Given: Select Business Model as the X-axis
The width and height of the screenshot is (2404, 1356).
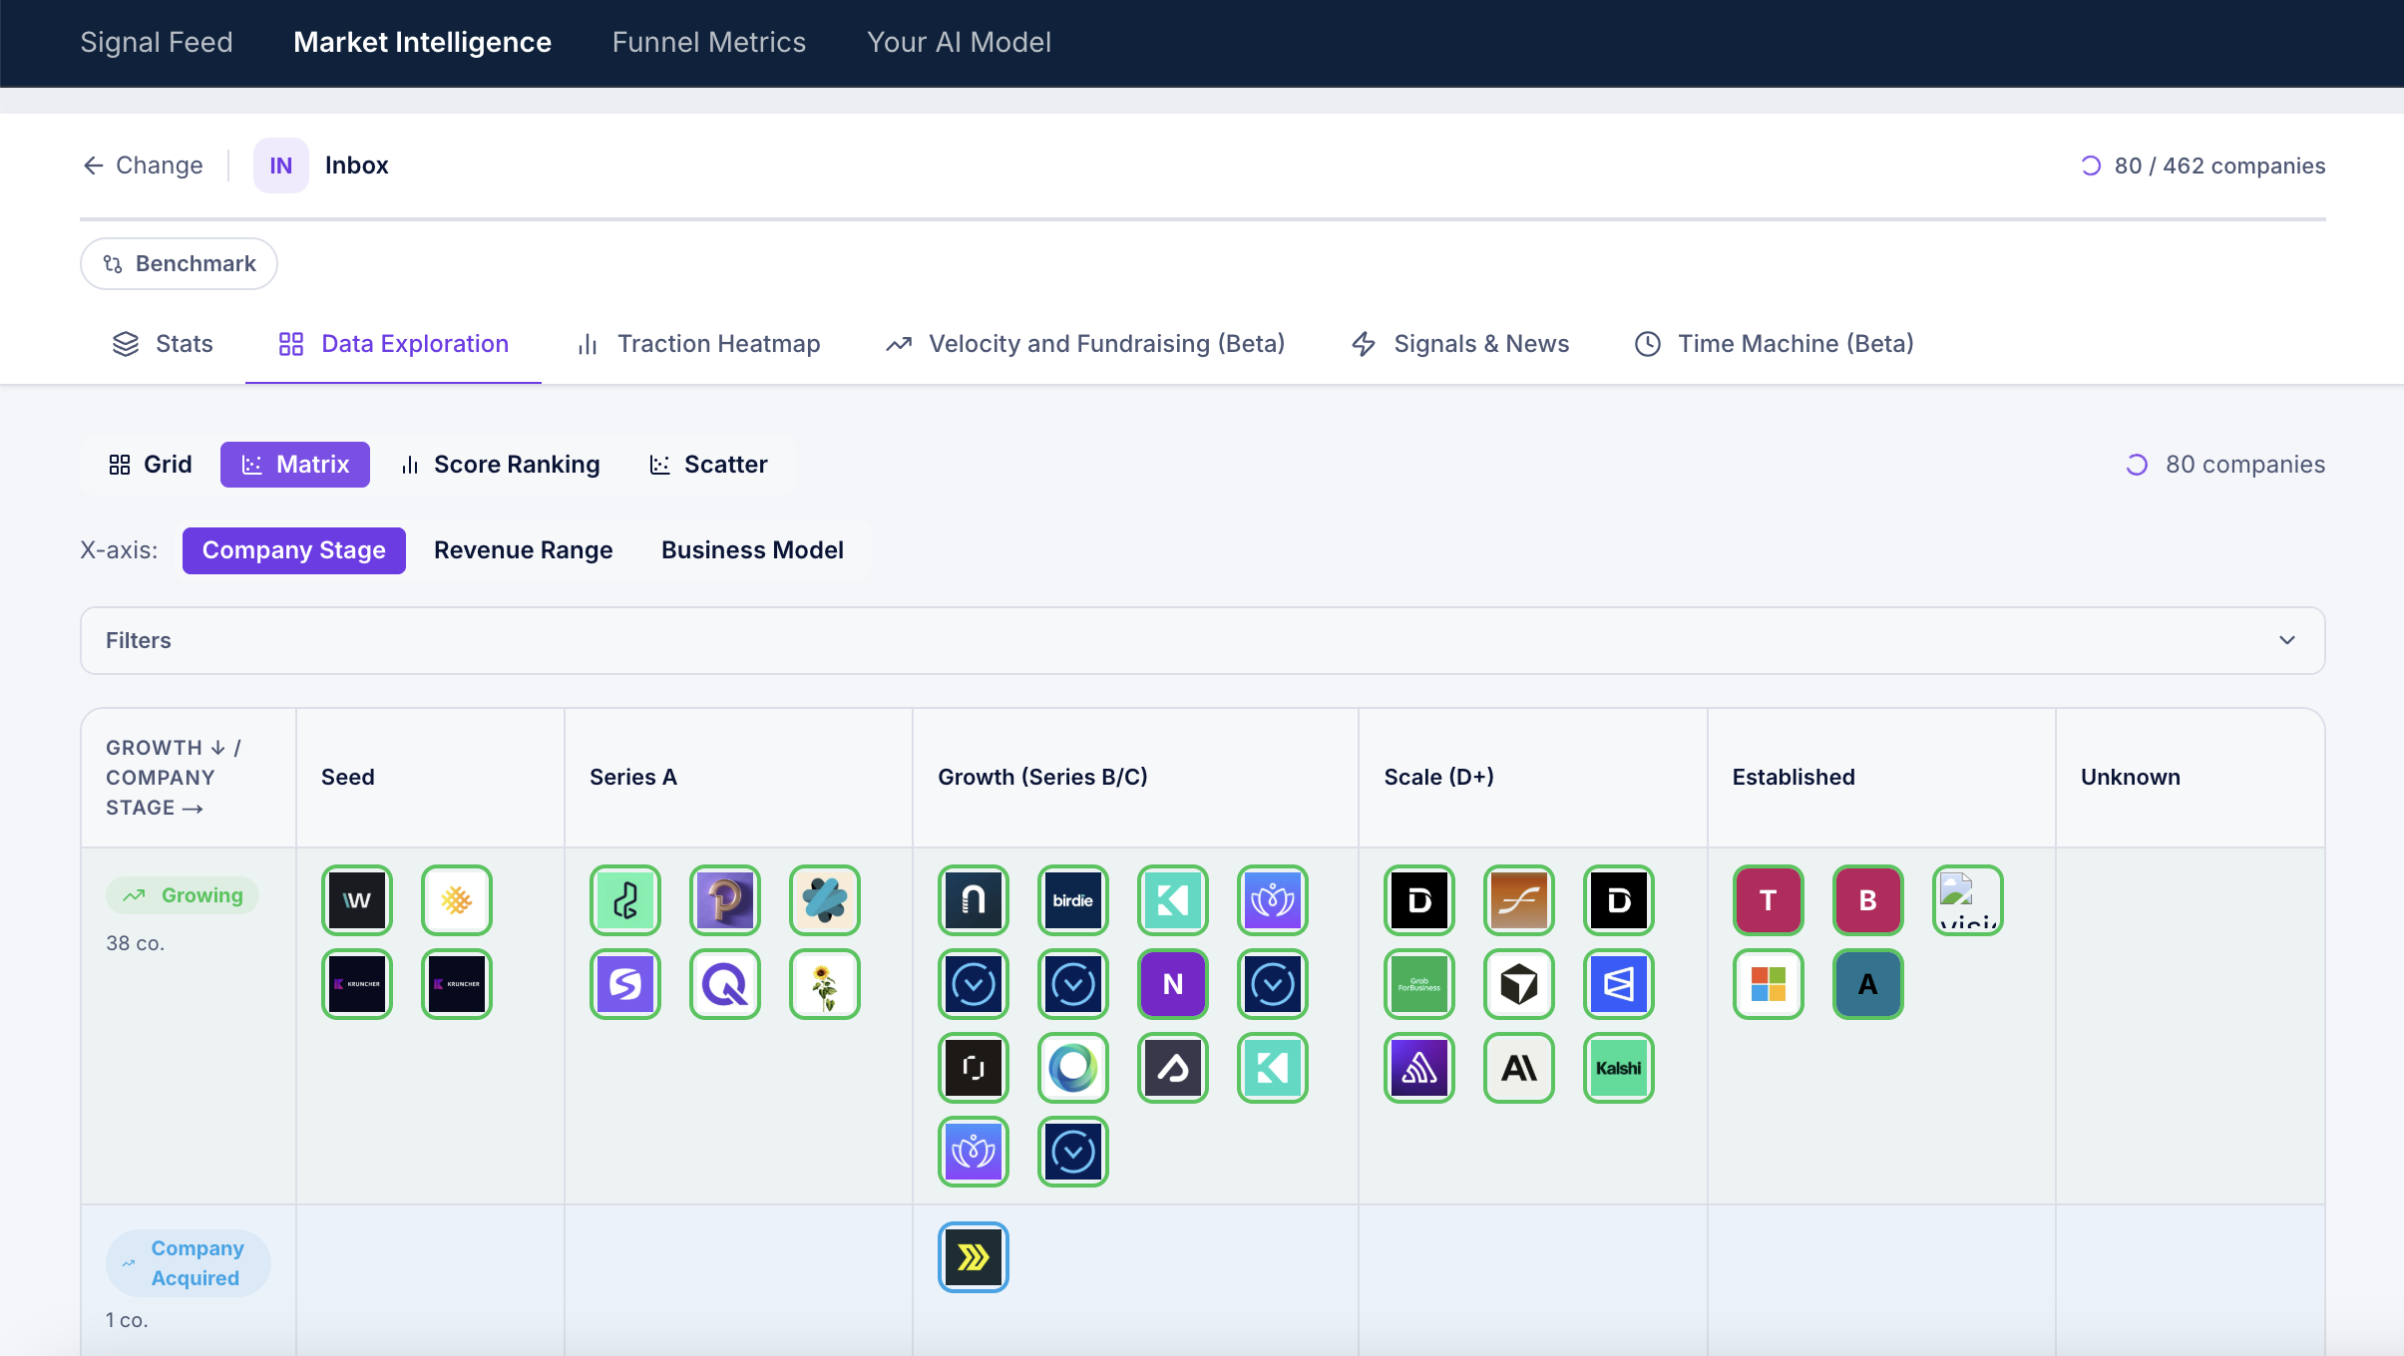Looking at the screenshot, I should coord(751,549).
